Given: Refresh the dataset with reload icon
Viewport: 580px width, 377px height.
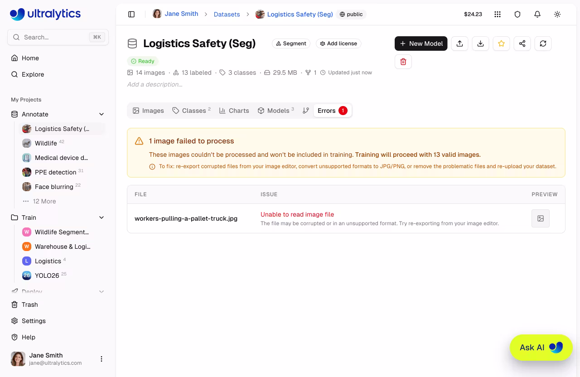Looking at the screenshot, I should point(543,43).
